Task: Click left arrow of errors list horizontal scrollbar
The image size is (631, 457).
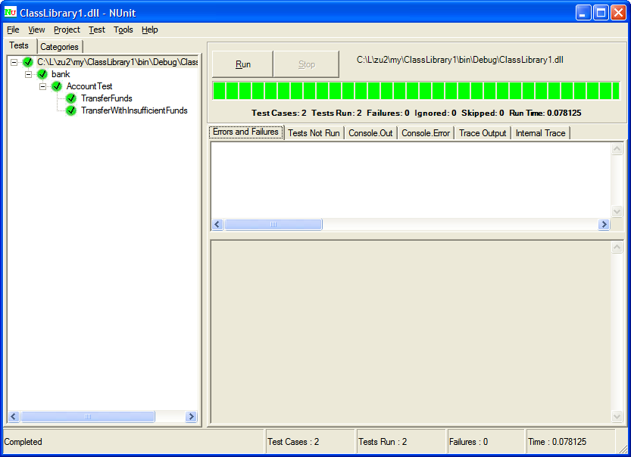Action: pyautogui.click(x=217, y=224)
